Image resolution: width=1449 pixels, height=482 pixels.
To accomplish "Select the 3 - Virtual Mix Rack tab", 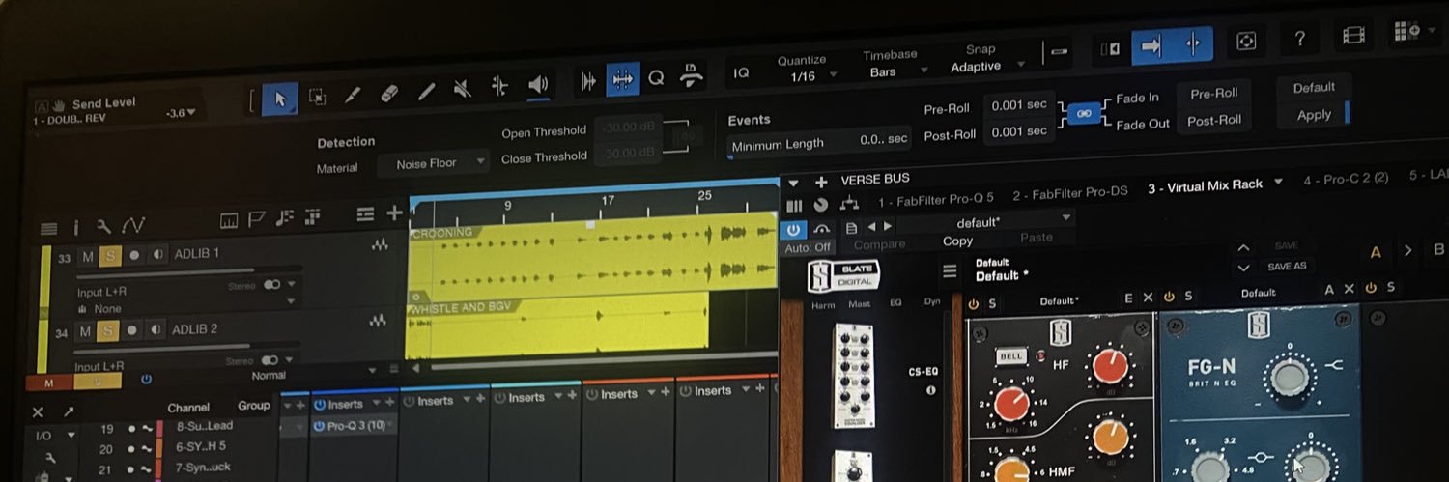I will (x=1205, y=185).
